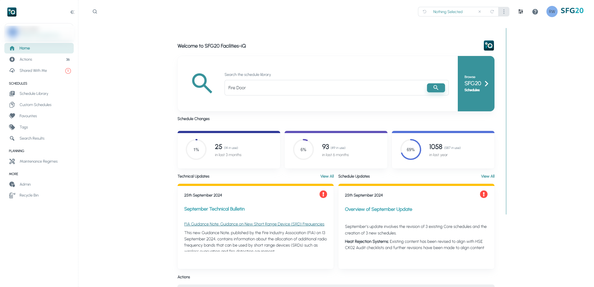Viewport: 594px width, 287px height.
Task: Click the RW user avatar
Action: pos(552,12)
